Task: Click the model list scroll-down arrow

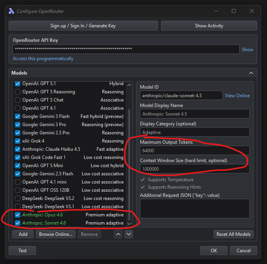Action: pyautogui.click(x=129, y=223)
